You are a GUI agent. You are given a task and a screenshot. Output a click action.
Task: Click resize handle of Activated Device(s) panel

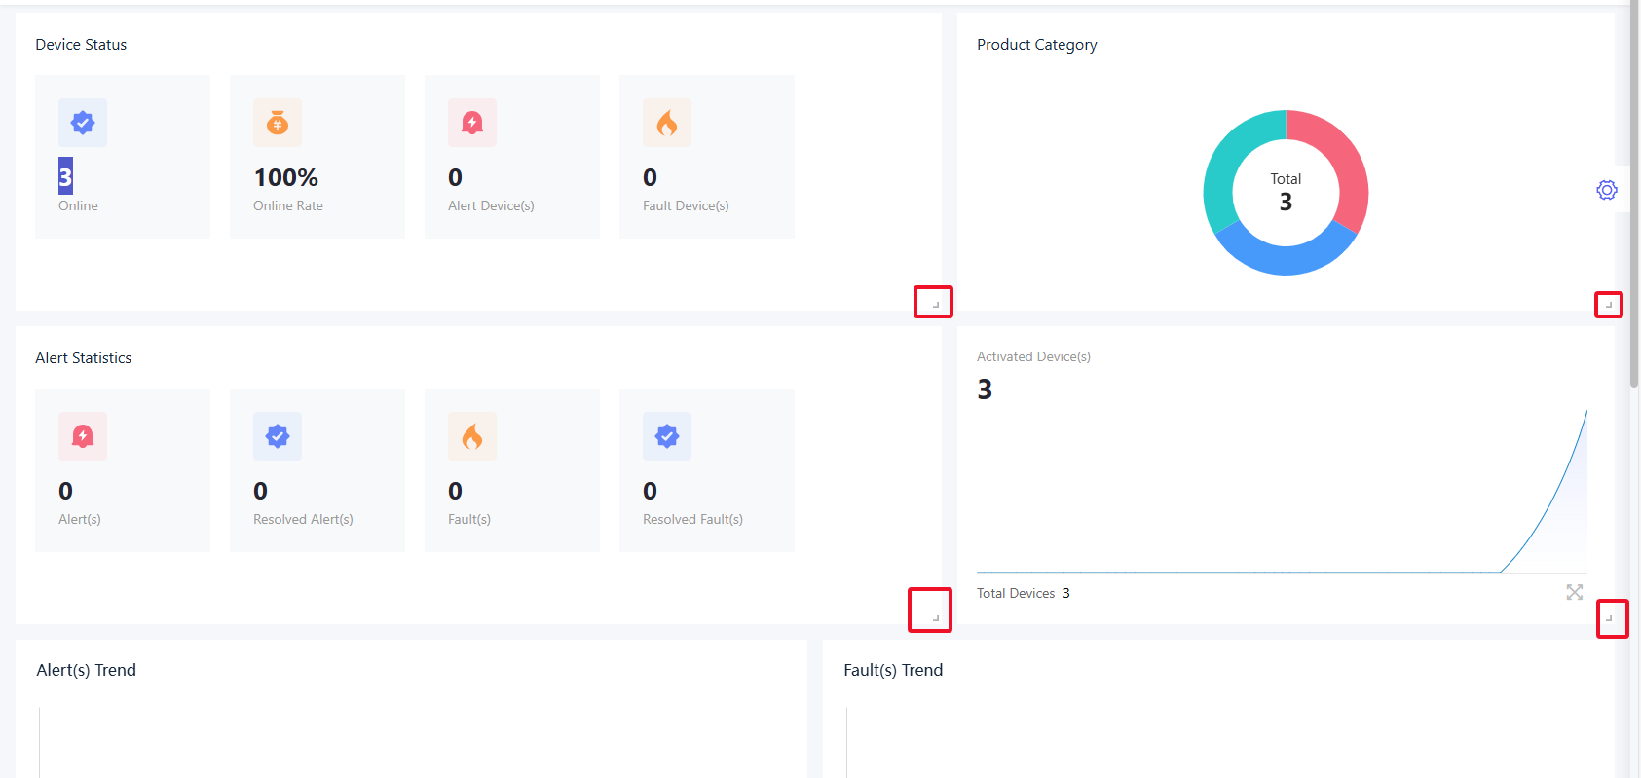coord(1610,617)
